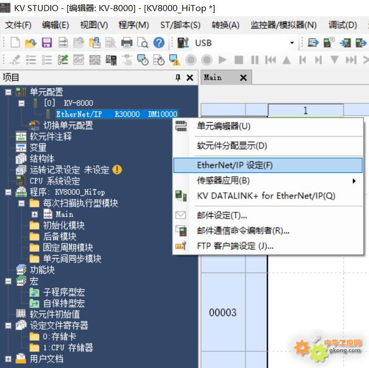The width and height of the screenshot is (369, 368).
Task: Close the Main editor tab
Action: tap(243, 78)
